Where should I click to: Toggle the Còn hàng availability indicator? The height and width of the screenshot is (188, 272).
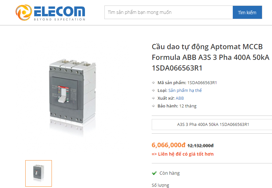point(170,173)
